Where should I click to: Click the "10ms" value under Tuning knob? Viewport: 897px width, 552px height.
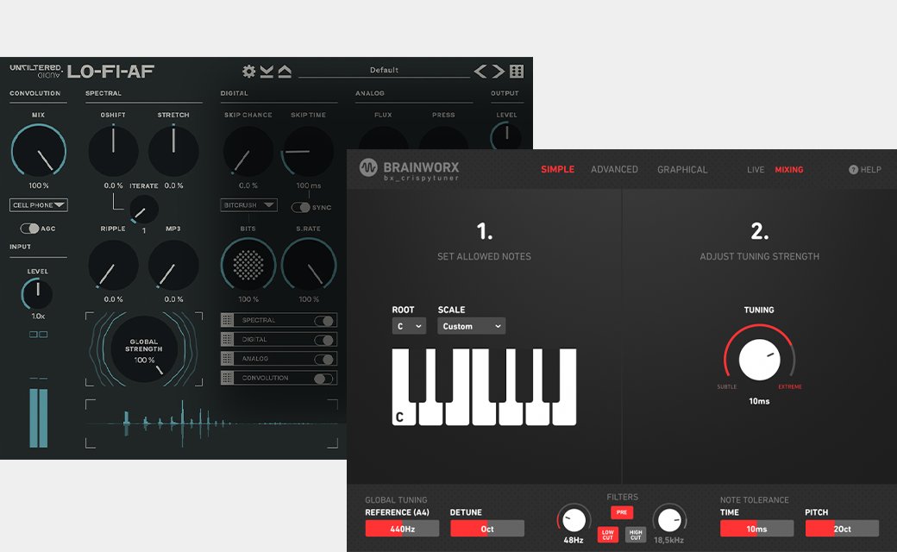pos(759,402)
